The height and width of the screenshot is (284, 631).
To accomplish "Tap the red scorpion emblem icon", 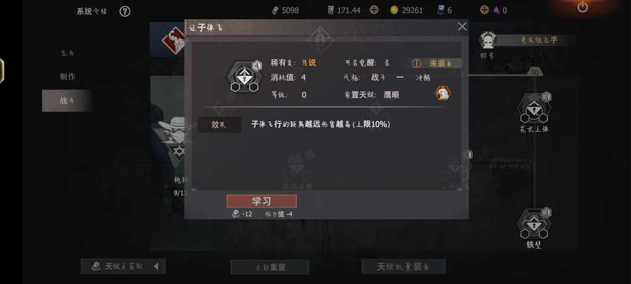I will pos(174,41).
